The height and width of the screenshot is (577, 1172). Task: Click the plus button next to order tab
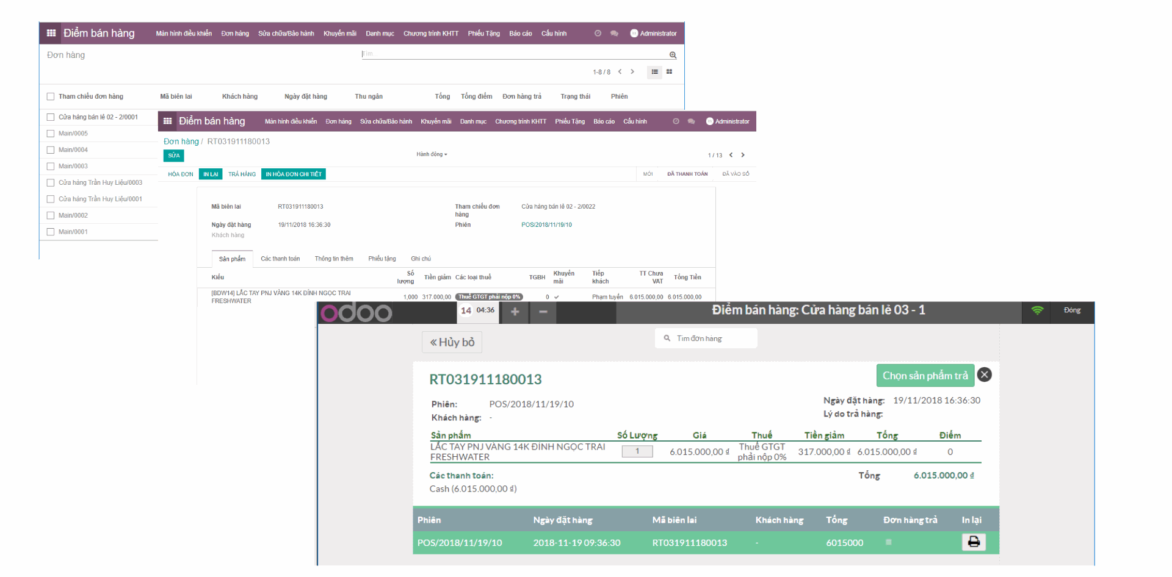click(514, 312)
